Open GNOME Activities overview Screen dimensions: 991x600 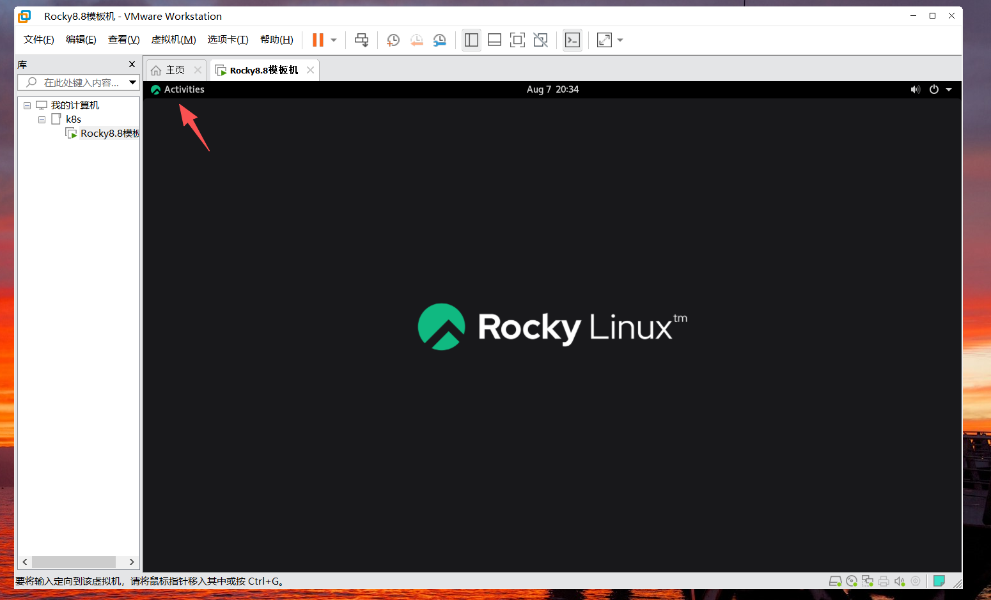(178, 89)
